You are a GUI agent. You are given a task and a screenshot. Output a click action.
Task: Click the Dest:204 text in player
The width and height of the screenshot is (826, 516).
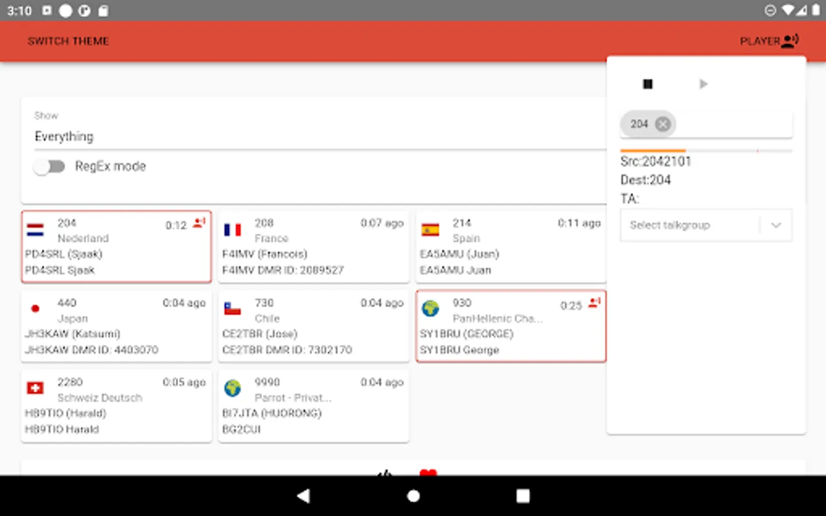(645, 180)
